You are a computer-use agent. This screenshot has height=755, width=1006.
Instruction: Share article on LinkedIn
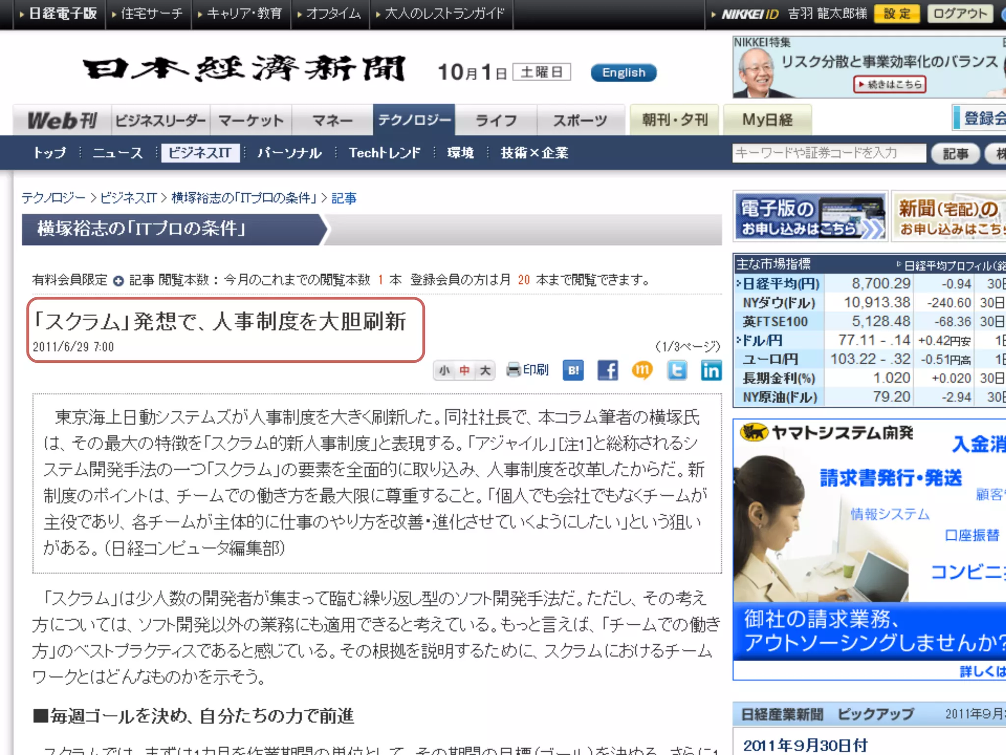tap(711, 370)
